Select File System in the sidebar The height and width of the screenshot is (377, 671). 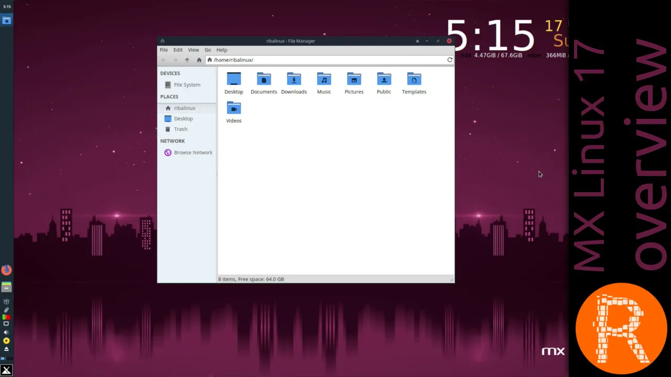click(x=187, y=85)
